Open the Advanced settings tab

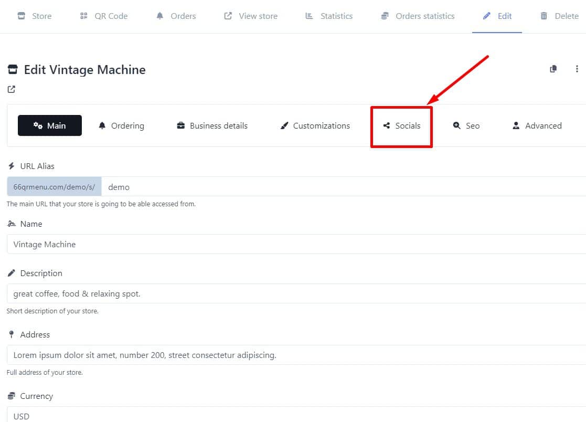[x=537, y=125]
